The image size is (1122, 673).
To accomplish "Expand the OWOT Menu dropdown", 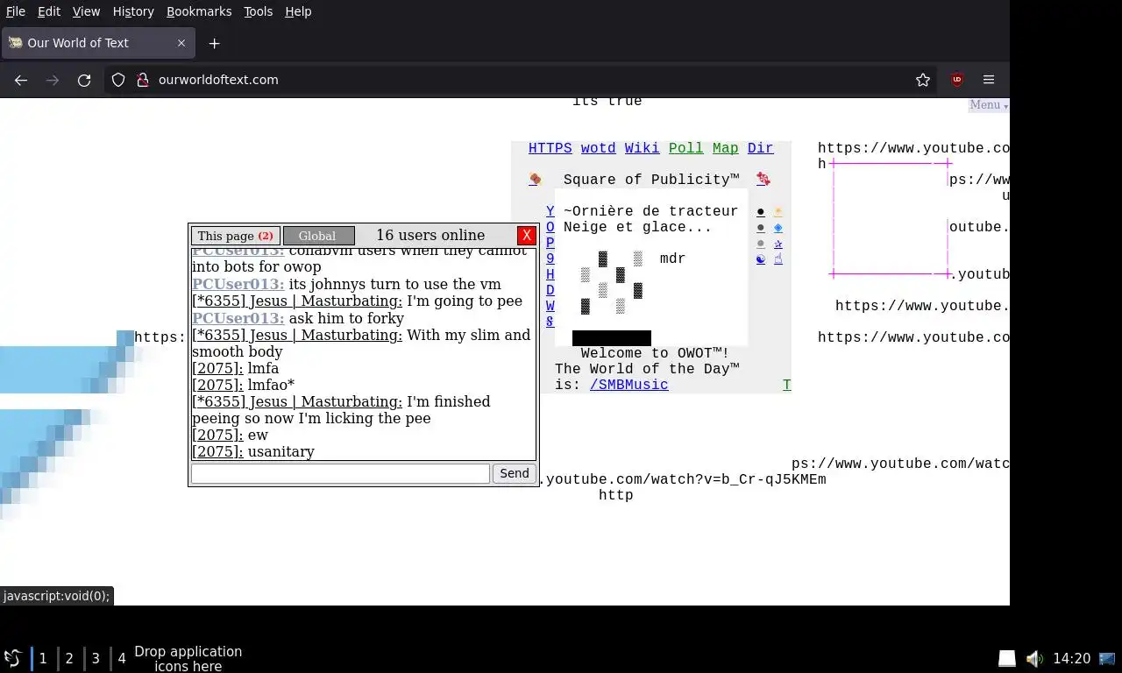I will (x=988, y=105).
